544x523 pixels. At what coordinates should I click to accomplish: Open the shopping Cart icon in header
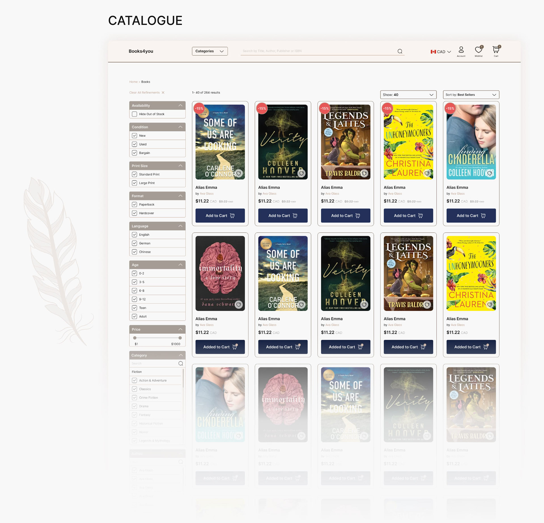496,50
